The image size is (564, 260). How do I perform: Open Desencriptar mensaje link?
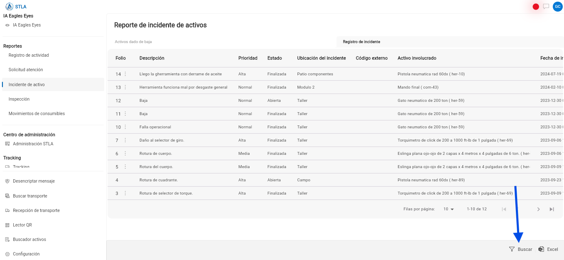(34, 181)
